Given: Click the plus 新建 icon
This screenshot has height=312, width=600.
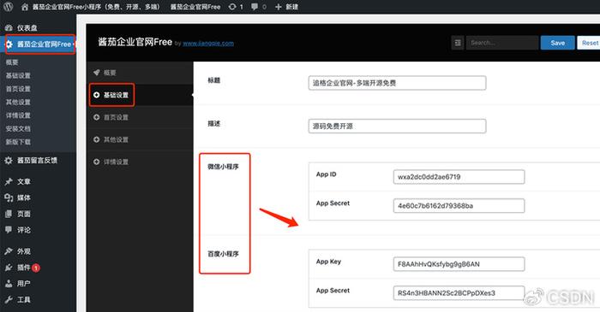Looking at the screenshot, I should pyautogui.click(x=279, y=7).
